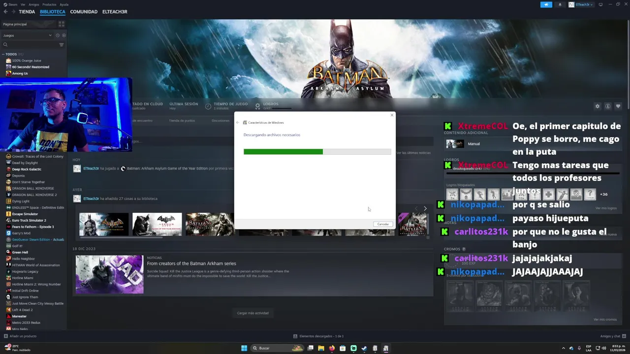Viewport: 630px width, 354px height.
Task: Open advanced library filter options icon
Action: (x=62, y=45)
